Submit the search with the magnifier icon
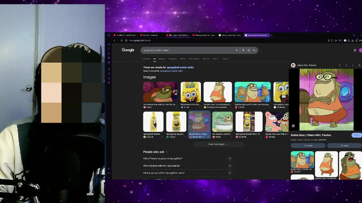Viewport: 362px width, 203px height. coord(254,50)
